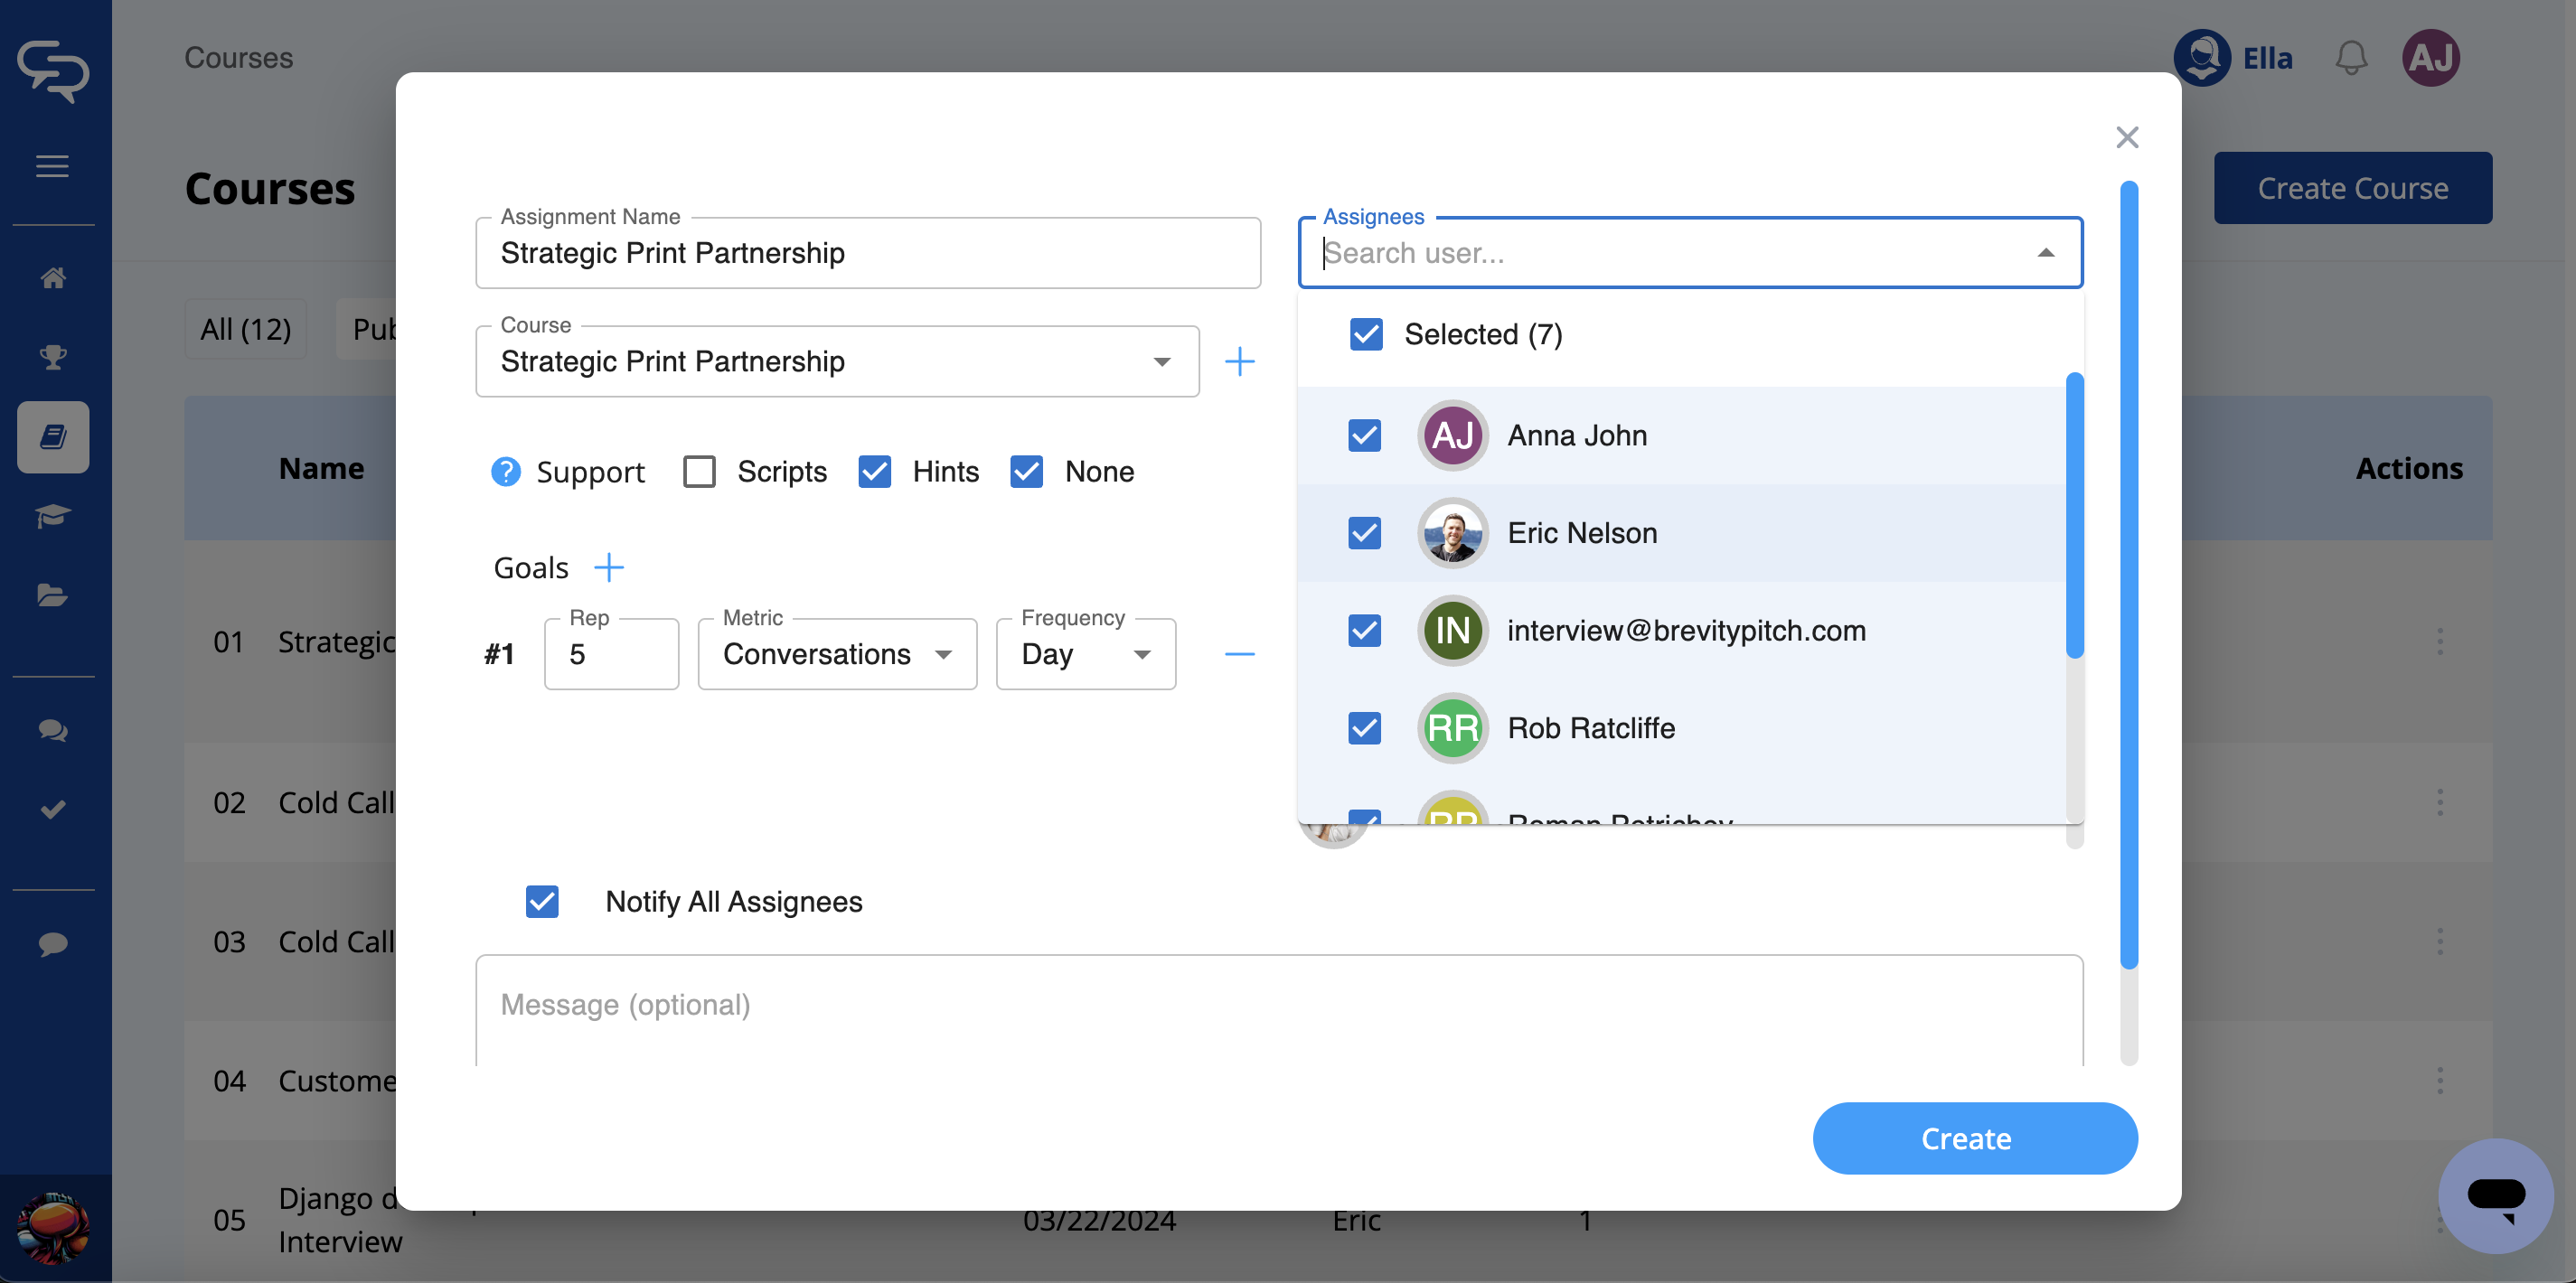Open the hamburger menu in sidebar
The width and height of the screenshot is (2576, 1283).
pyautogui.click(x=53, y=166)
